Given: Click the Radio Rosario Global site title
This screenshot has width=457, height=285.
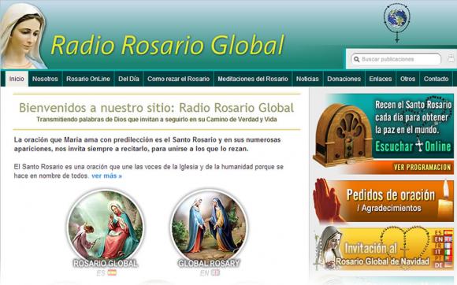Looking at the screenshot, I should [x=167, y=45].
